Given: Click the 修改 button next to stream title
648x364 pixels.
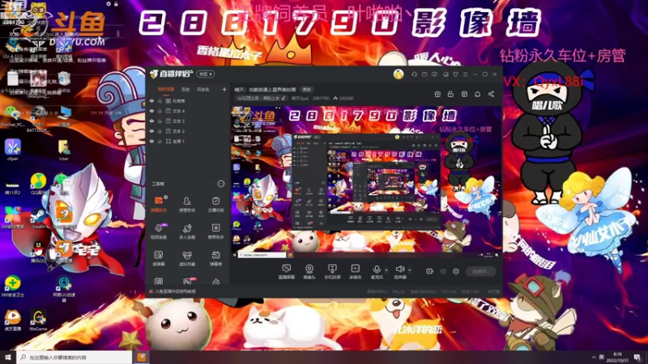Looking at the screenshot, I should click(307, 89).
